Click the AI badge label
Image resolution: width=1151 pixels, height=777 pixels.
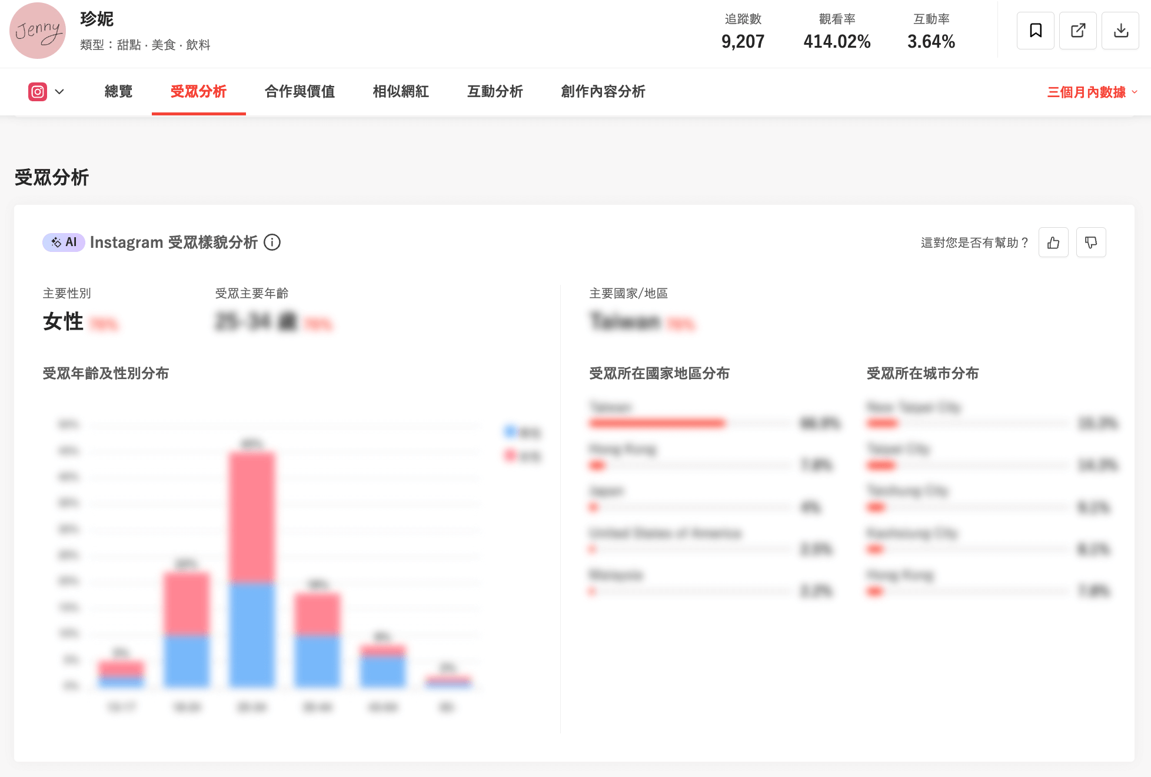[x=64, y=242]
